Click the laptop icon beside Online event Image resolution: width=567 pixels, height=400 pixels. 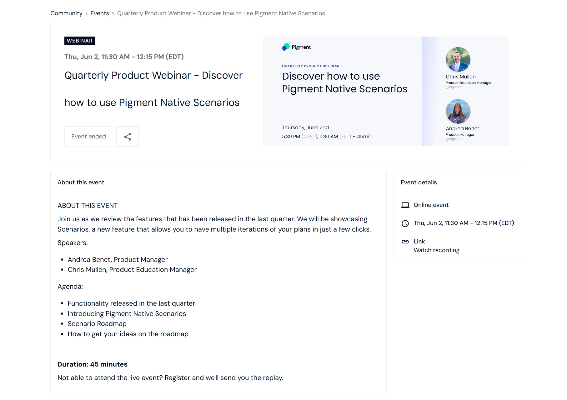coord(405,205)
